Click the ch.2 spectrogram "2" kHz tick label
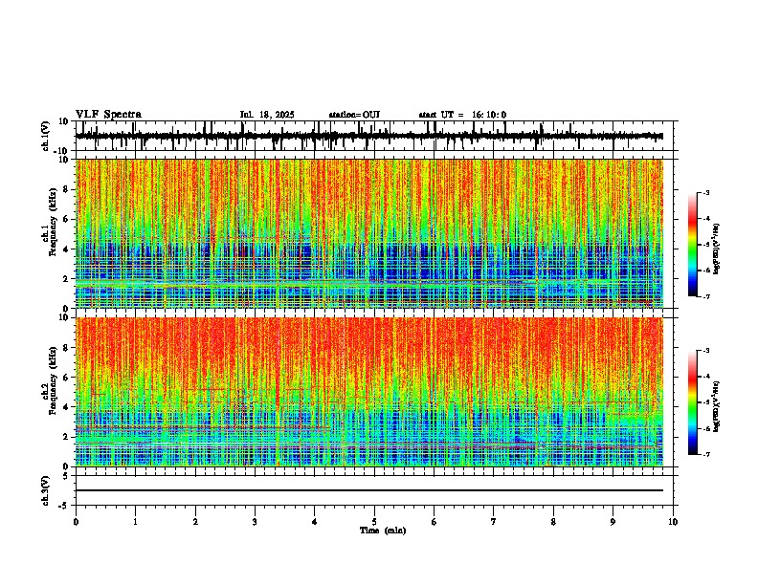The height and width of the screenshot is (585, 758). pyautogui.click(x=66, y=437)
